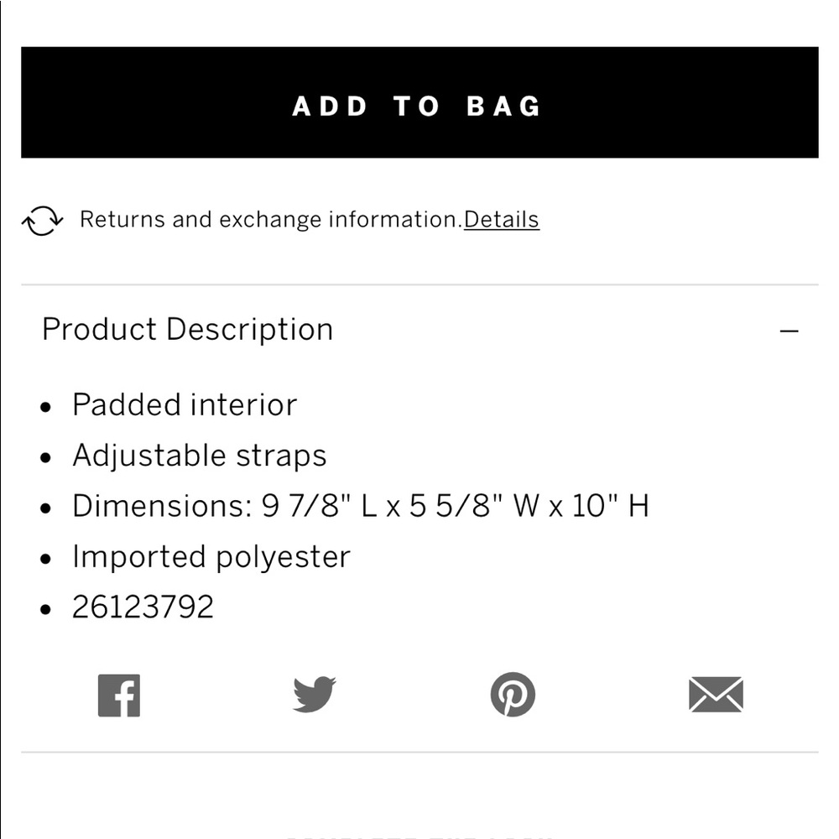
Task: Click the returns and exchange arrows icon
Action: [42, 221]
